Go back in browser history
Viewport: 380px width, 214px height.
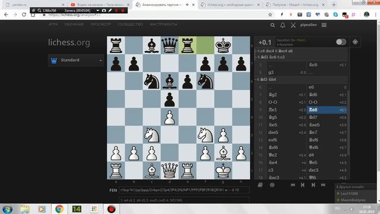click(x=6, y=15)
